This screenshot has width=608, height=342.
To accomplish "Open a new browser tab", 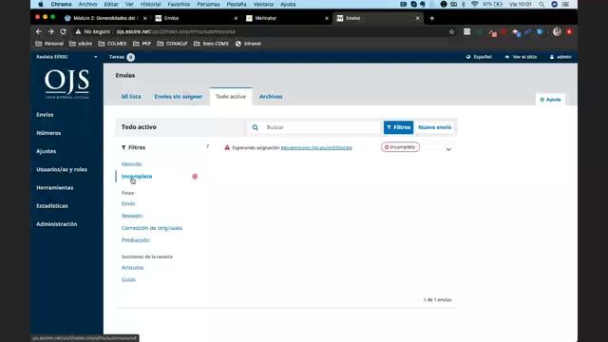I will 431,18.
